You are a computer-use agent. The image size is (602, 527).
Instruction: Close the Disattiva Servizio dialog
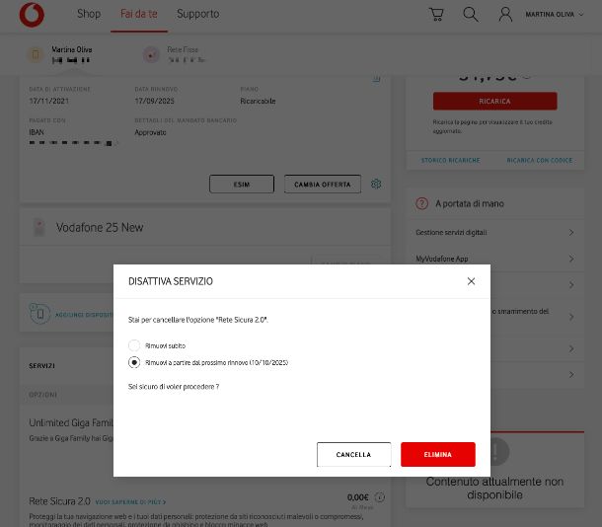(471, 281)
